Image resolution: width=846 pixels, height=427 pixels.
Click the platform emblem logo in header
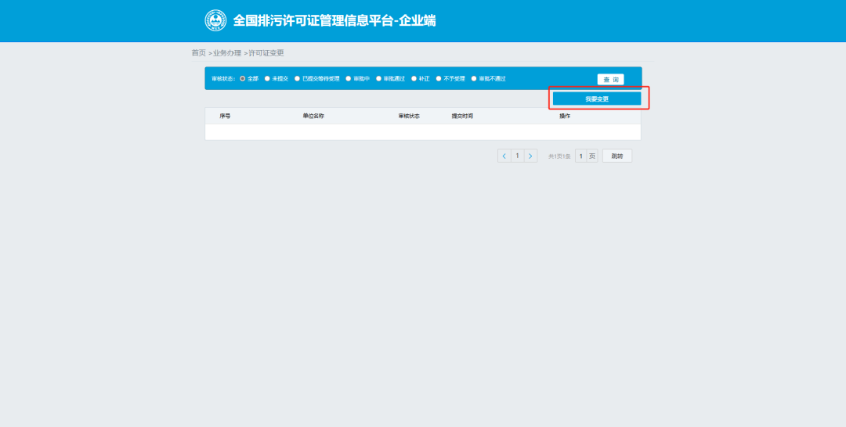pyautogui.click(x=215, y=20)
